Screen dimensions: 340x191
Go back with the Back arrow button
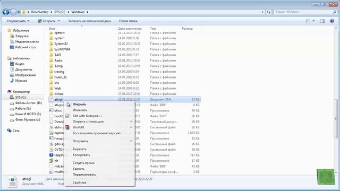6,12
